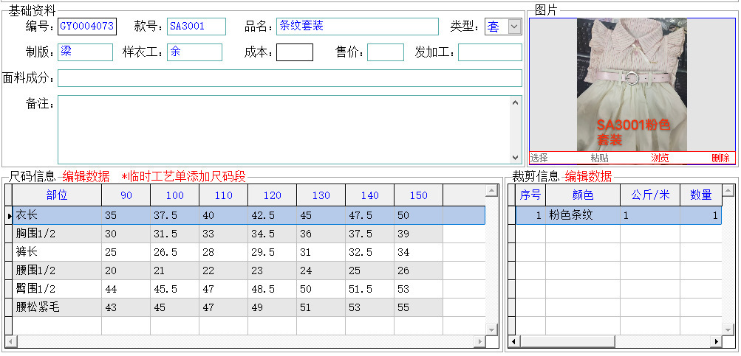Click 编辑数据 link beside 裁剪信息
Image resolution: width=741 pixels, height=356 pixels.
coord(588,177)
